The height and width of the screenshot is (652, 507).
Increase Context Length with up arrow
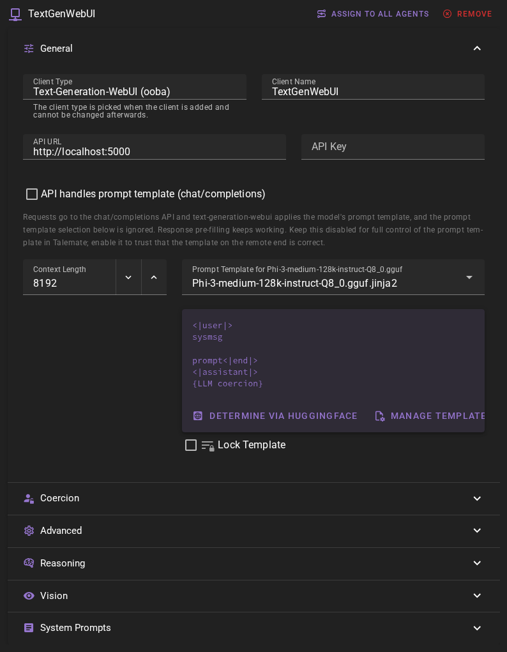coord(154,277)
